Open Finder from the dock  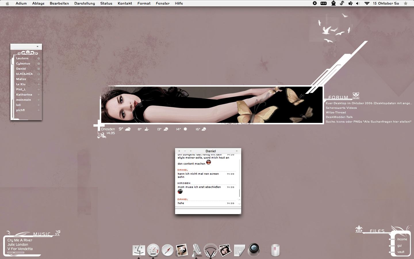tap(139, 250)
